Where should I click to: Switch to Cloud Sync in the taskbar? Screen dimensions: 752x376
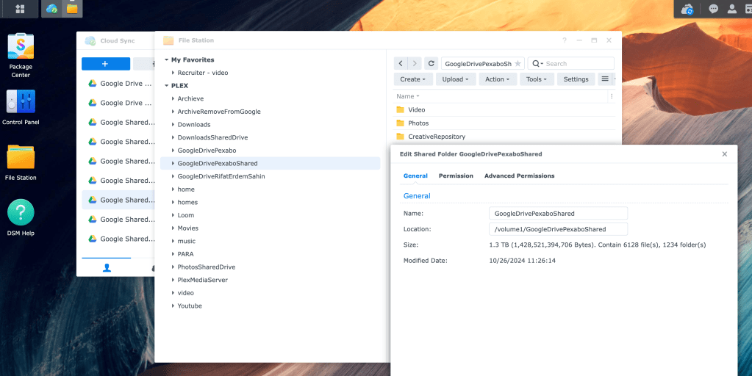[x=51, y=9]
